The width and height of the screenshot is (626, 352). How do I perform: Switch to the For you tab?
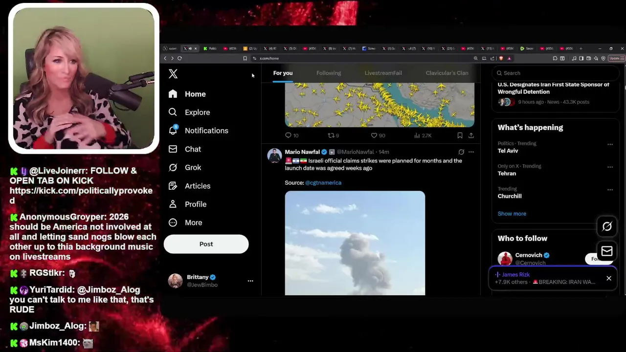click(x=283, y=73)
